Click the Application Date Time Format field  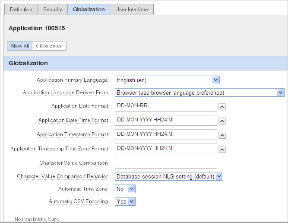pos(166,120)
